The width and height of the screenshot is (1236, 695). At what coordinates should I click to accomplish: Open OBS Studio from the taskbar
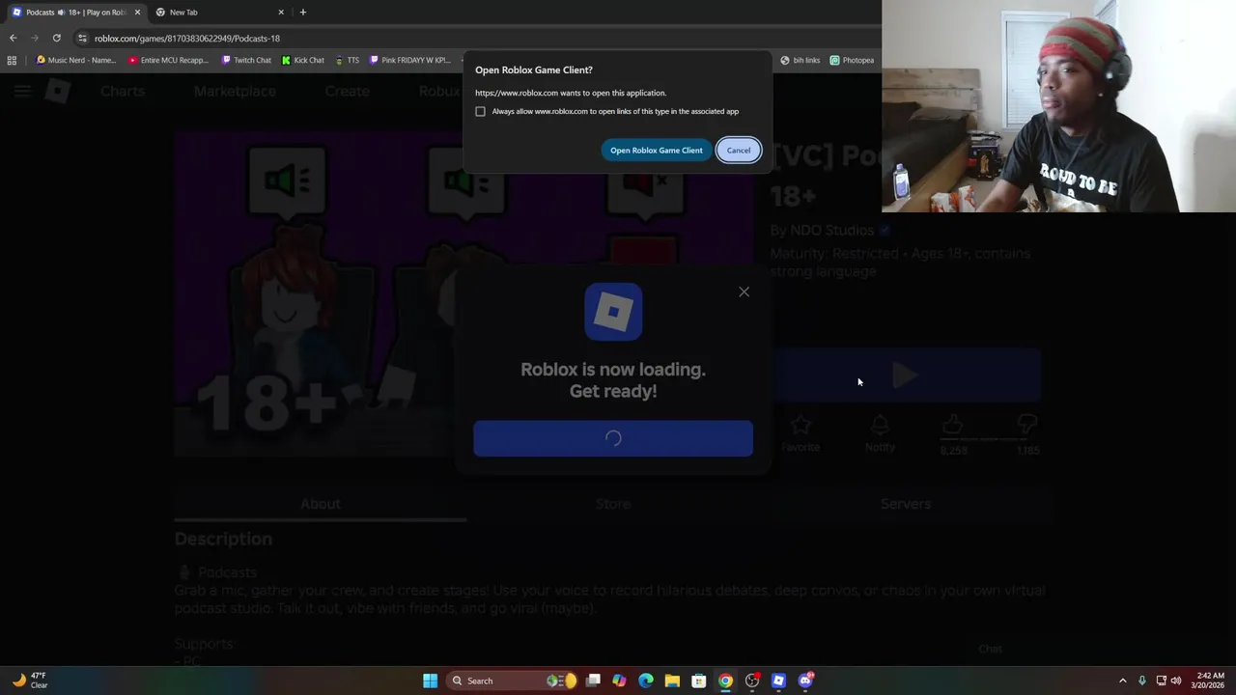pyautogui.click(x=752, y=681)
